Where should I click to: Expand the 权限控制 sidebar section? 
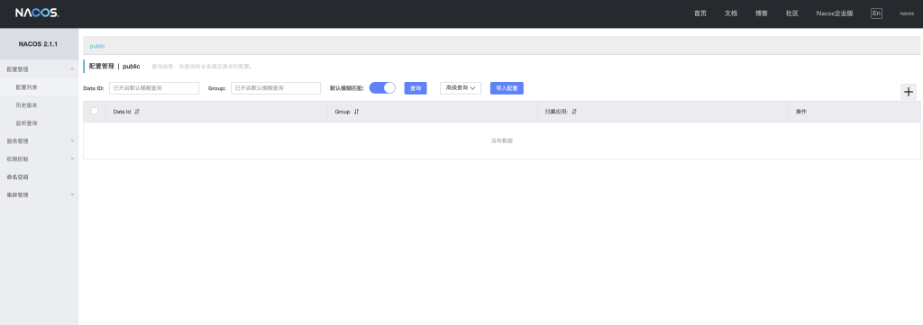pos(39,159)
